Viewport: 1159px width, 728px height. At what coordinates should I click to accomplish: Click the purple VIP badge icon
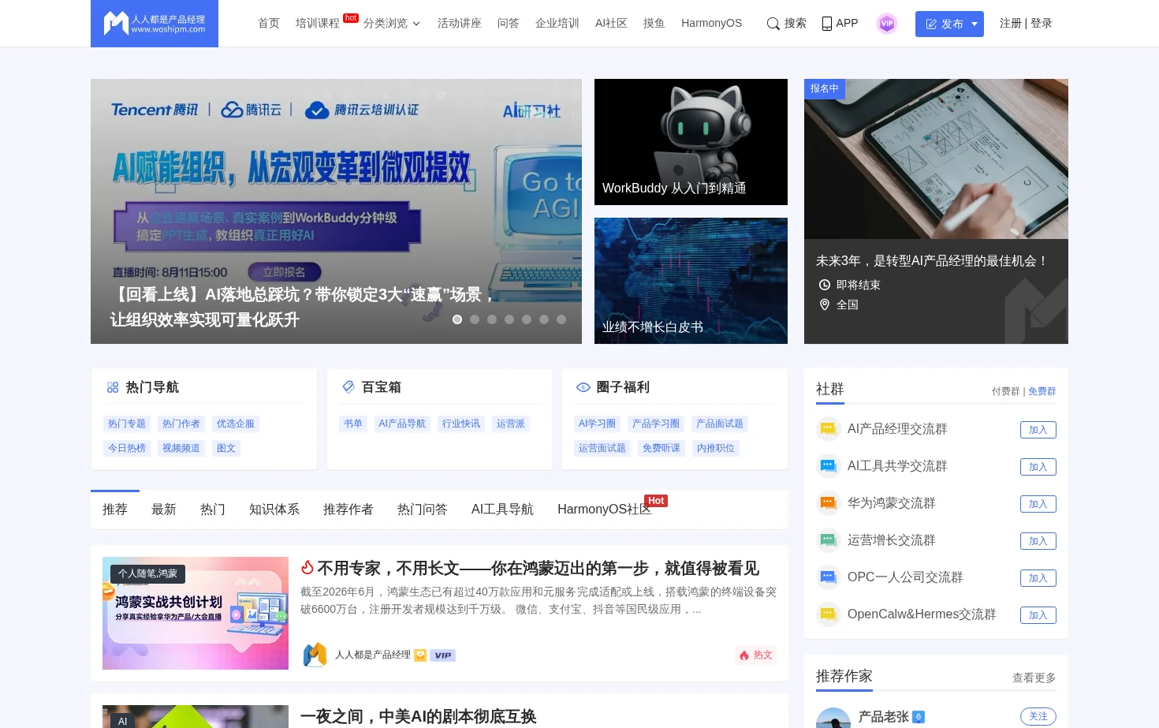coord(887,24)
